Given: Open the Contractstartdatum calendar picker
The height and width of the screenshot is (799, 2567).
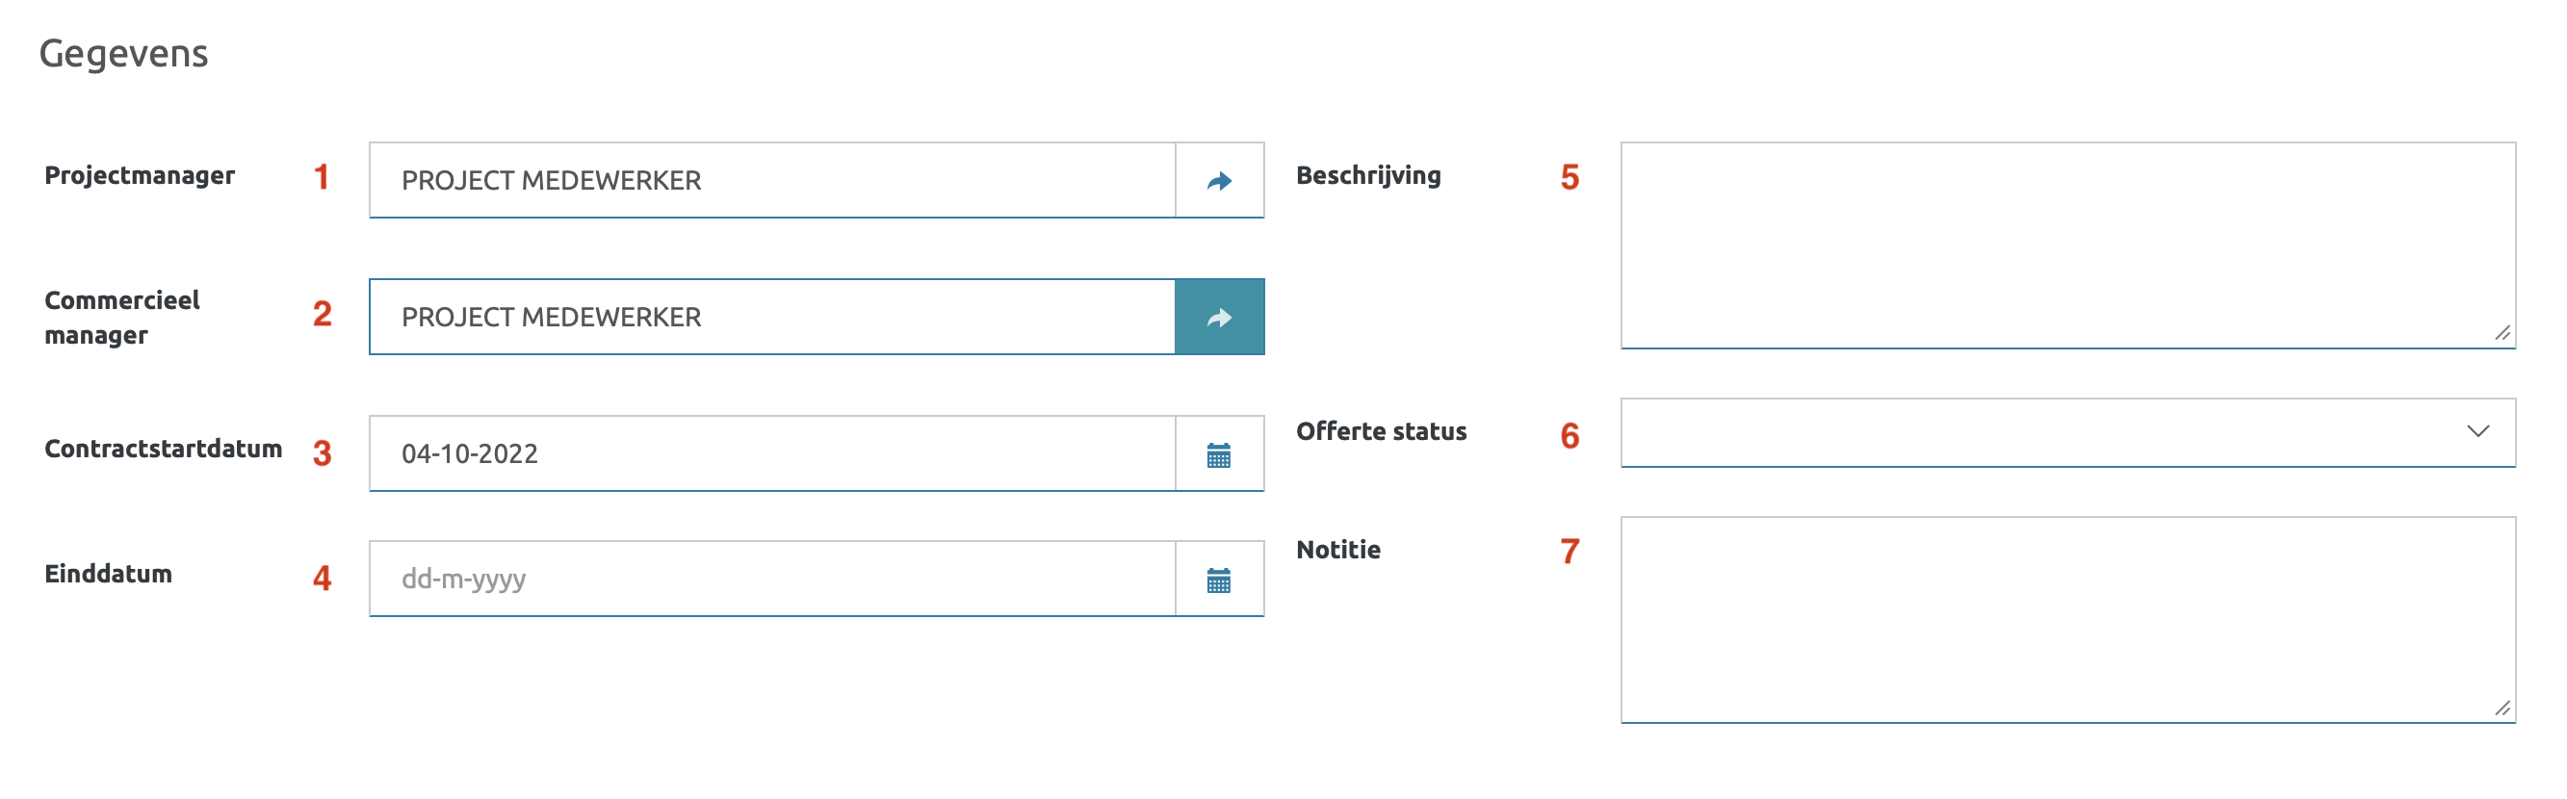Looking at the screenshot, I should tap(1218, 454).
